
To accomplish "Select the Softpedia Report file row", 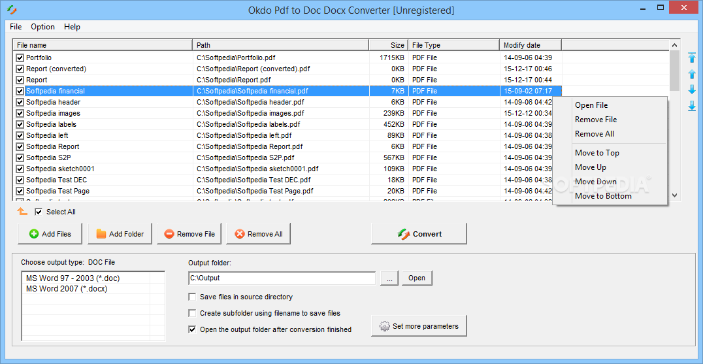I will (288, 146).
